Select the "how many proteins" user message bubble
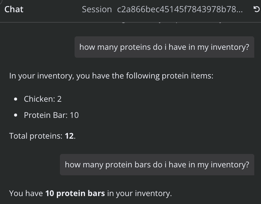The width and height of the screenshot is (261, 204). point(164,47)
